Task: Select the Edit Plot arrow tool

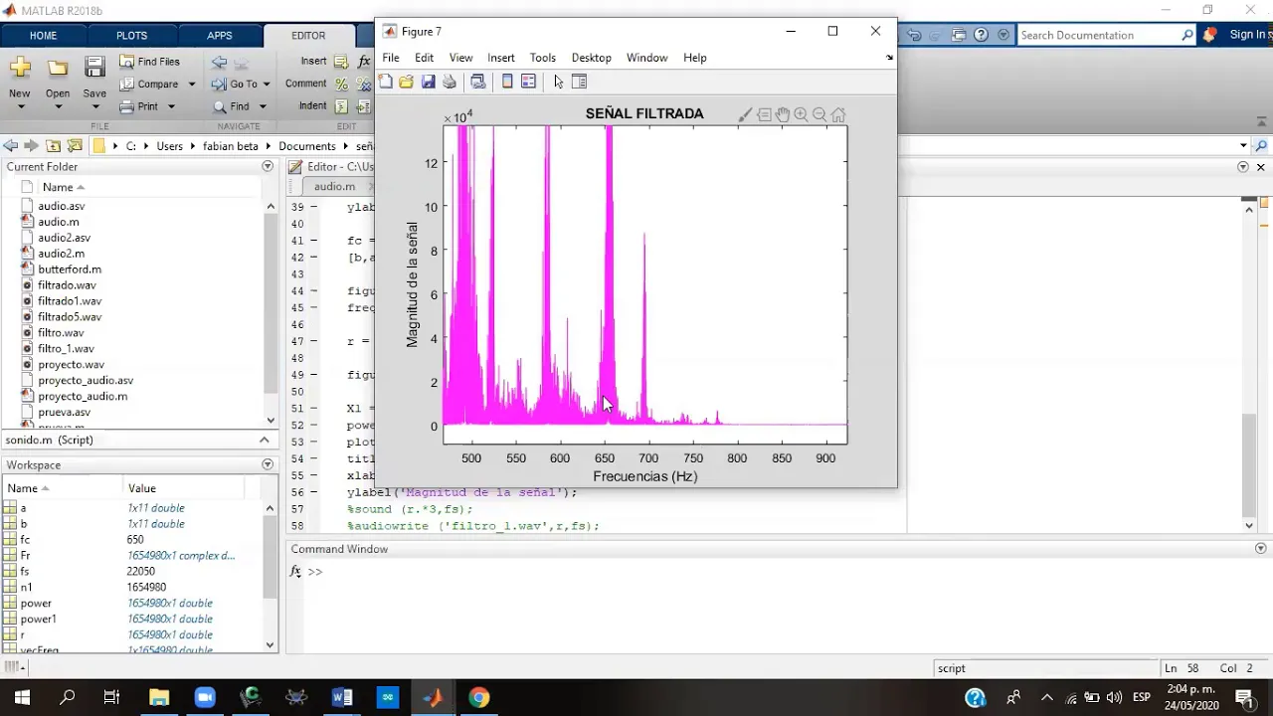Action: click(x=558, y=82)
